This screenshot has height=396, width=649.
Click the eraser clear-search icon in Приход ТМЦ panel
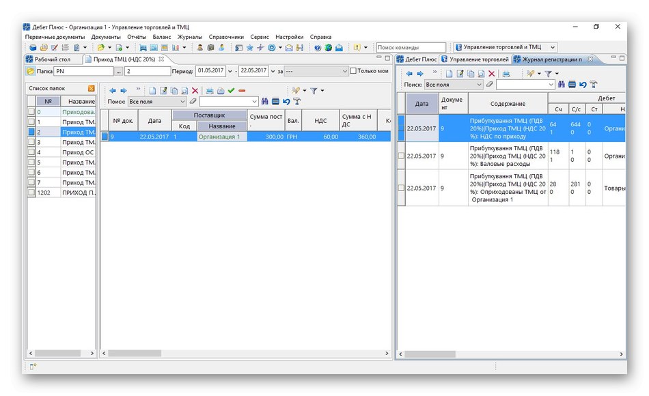click(x=193, y=101)
